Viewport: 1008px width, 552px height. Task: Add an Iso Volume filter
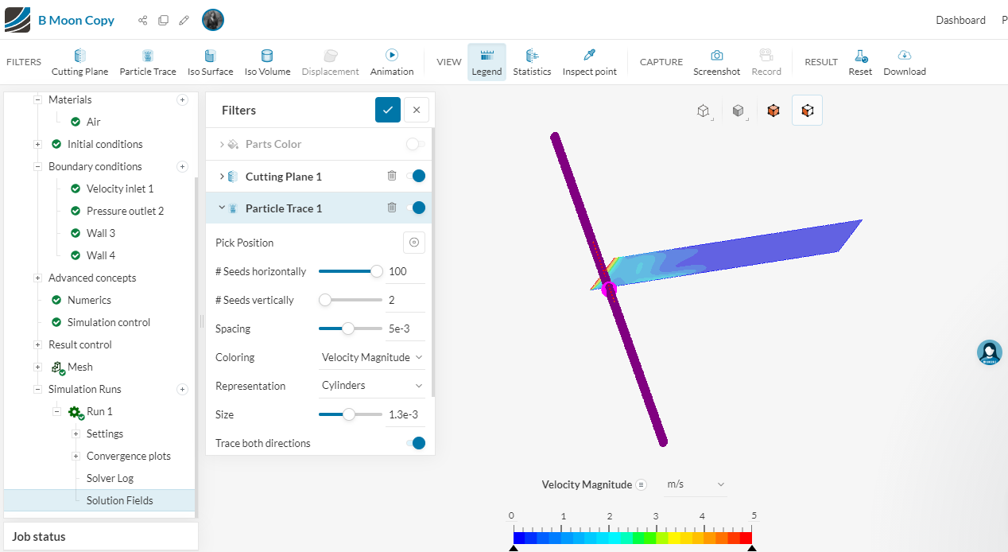[x=267, y=62]
